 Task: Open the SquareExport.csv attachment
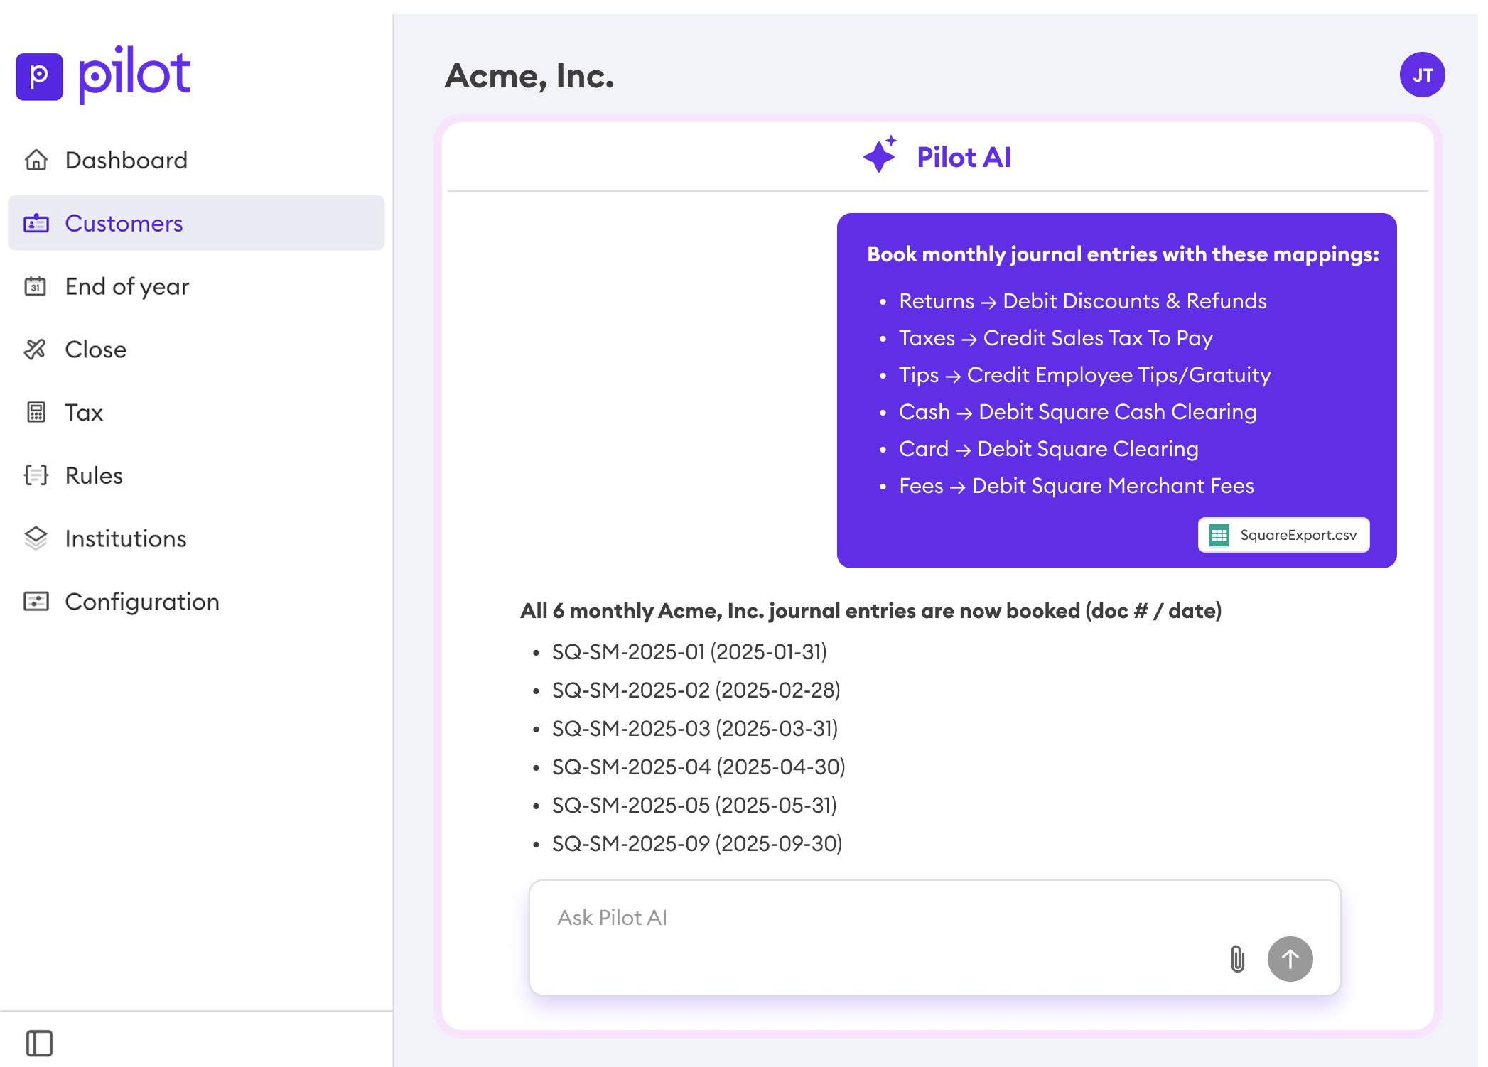pyautogui.click(x=1283, y=535)
